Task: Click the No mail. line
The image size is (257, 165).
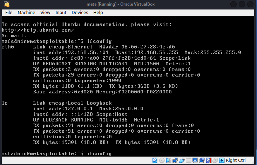Action: click(x=14, y=35)
